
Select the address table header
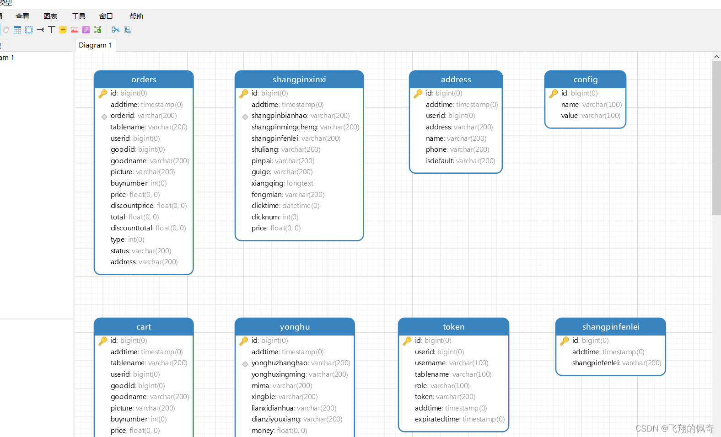click(456, 80)
